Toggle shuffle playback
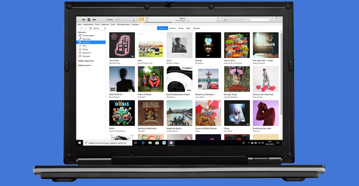The width and height of the screenshot is (359, 186). coord(147,18)
